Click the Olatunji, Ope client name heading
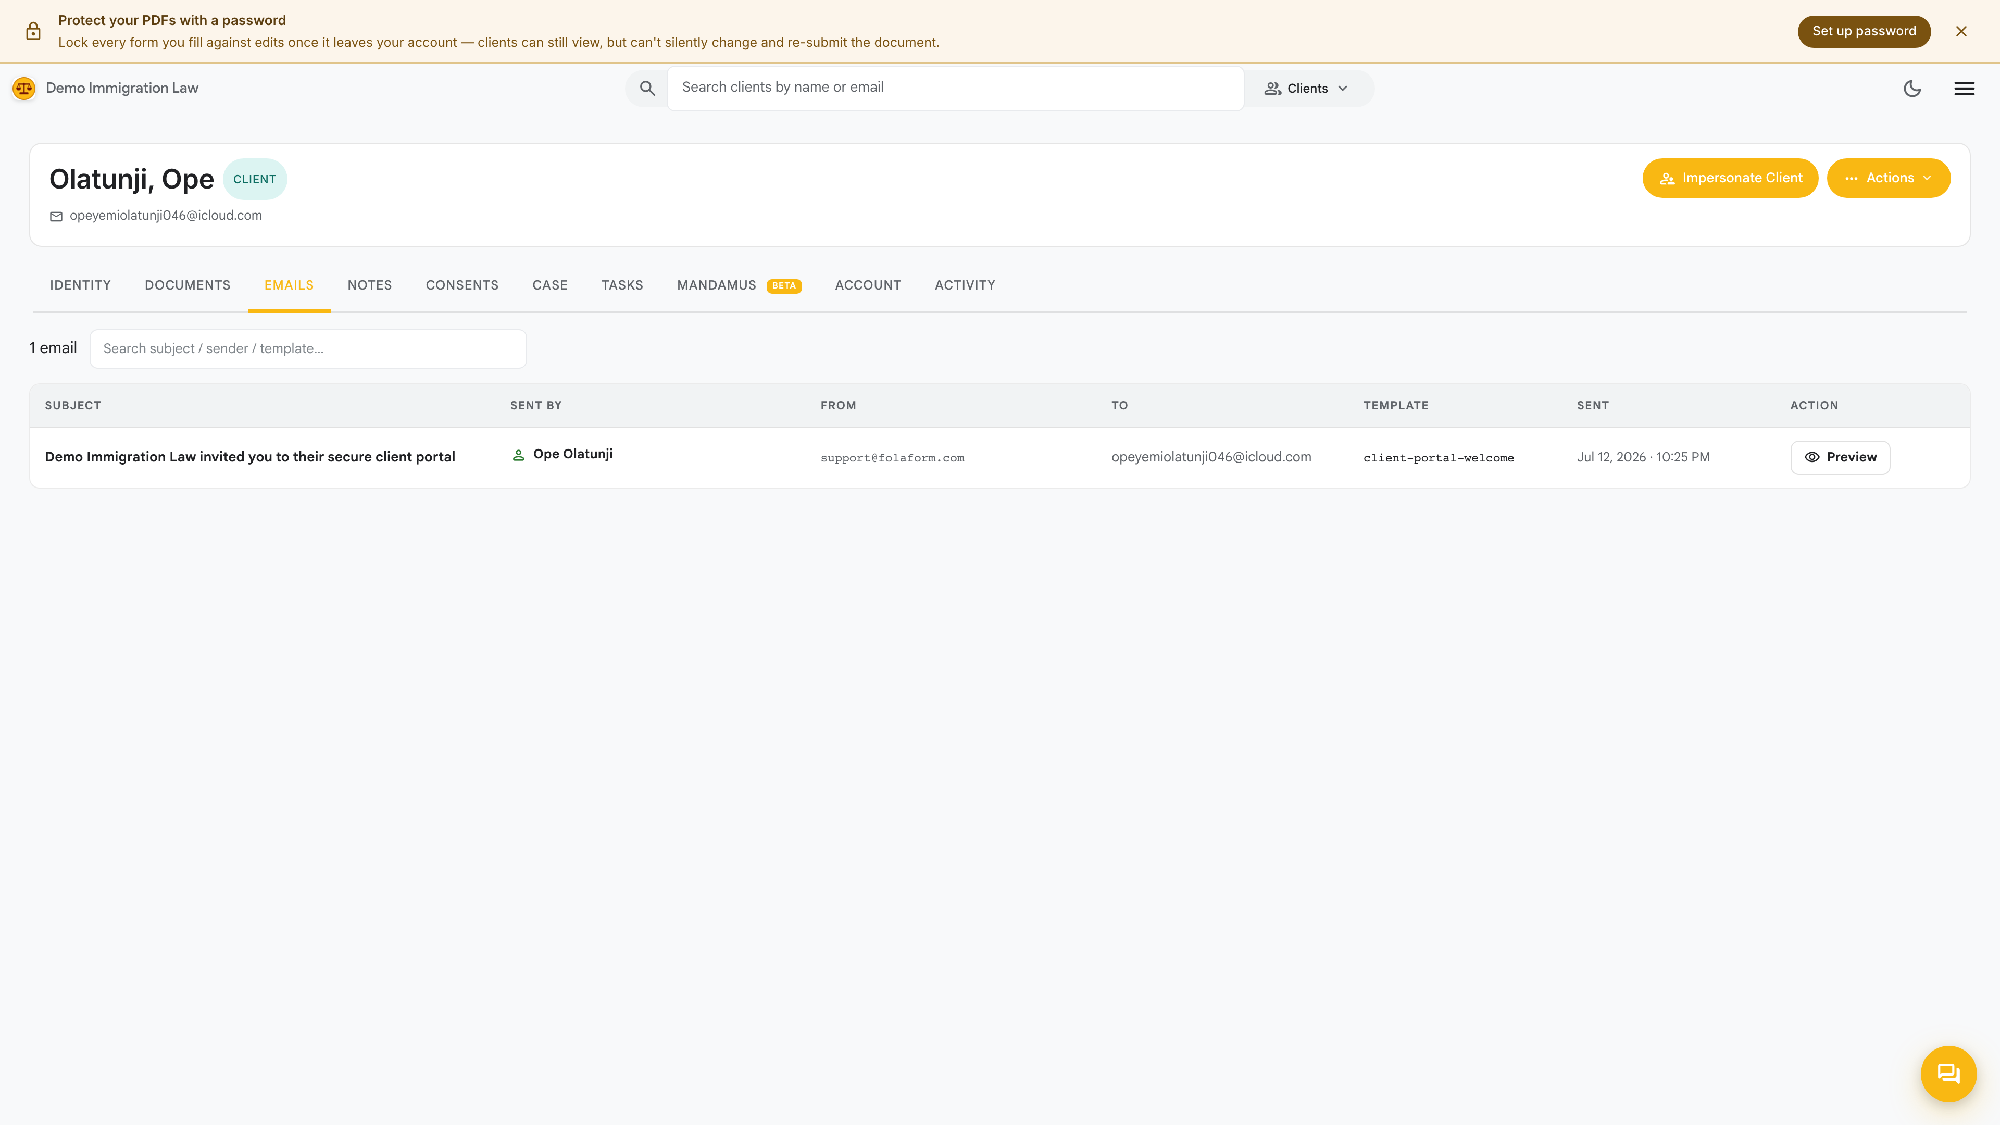 click(x=131, y=179)
